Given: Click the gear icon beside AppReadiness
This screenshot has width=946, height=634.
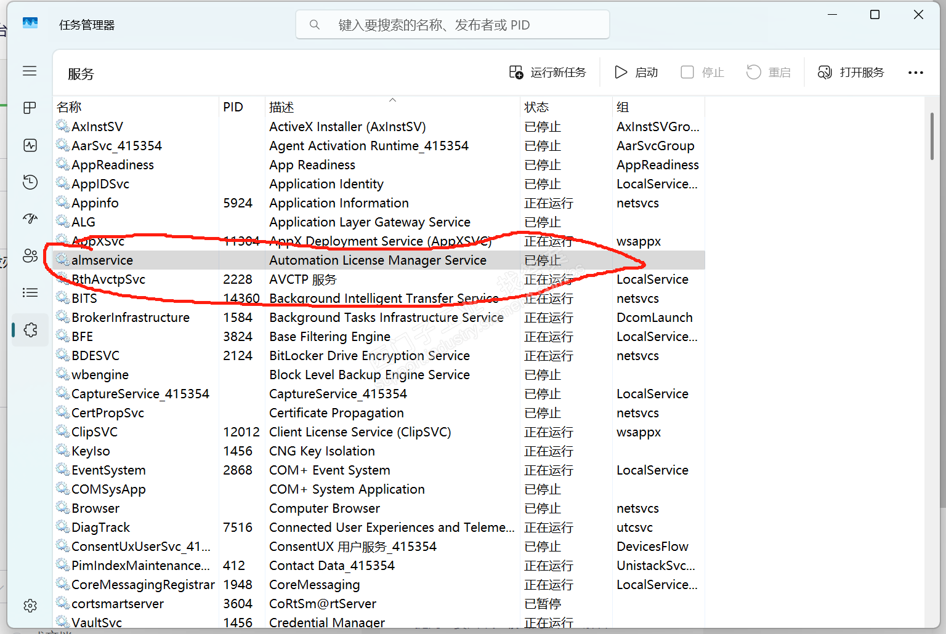Looking at the screenshot, I should [62, 164].
